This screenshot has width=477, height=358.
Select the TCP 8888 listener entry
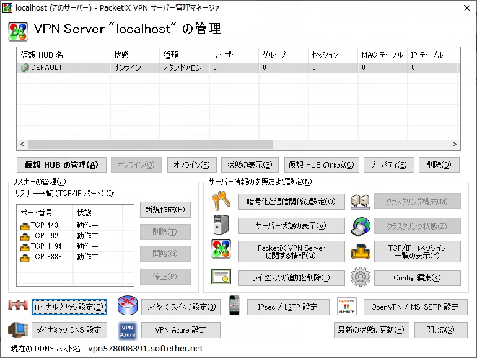point(42,257)
